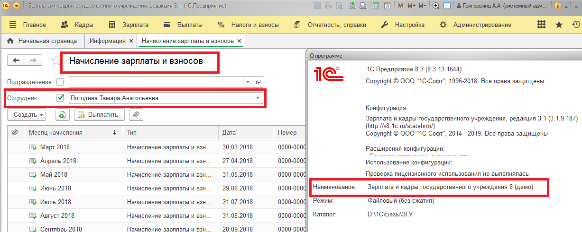The image size is (582, 232).
Task: Expand the dropdown arrow beside the info icon
Action: click(565, 6)
